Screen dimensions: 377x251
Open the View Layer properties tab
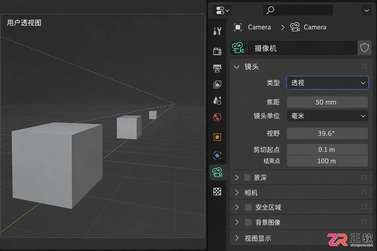point(217,84)
